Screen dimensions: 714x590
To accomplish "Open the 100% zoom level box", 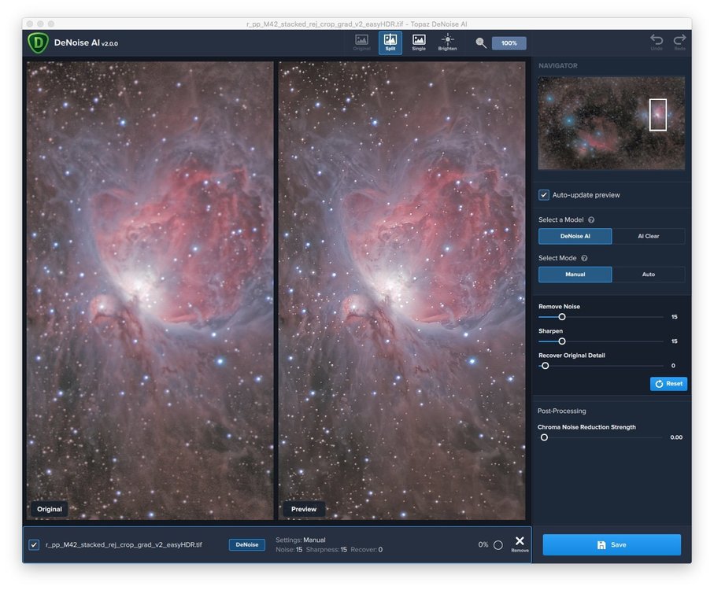I will [509, 43].
